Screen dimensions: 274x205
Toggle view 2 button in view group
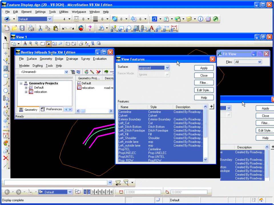click(x=89, y=192)
